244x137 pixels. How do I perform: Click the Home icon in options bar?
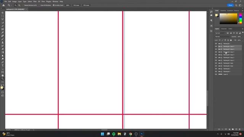pyautogui.click(x=3, y=5)
